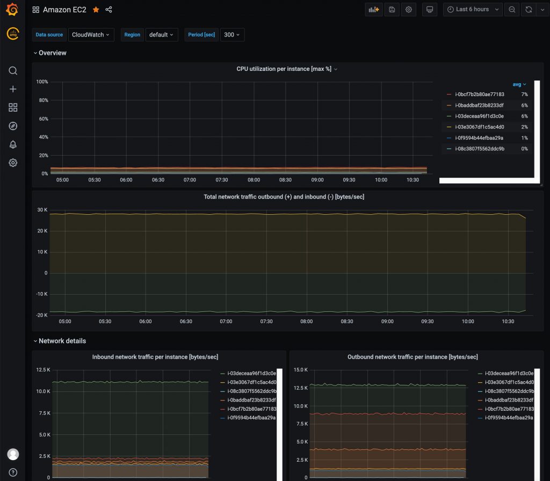The width and height of the screenshot is (550, 481).
Task: Cycle view mode with the monitor icon
Action: tap(429, 10)
